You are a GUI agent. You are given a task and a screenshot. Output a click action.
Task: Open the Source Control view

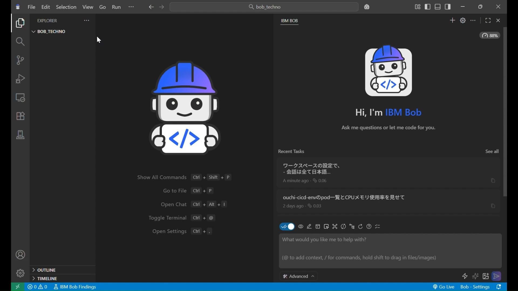[x=20, y=60]
